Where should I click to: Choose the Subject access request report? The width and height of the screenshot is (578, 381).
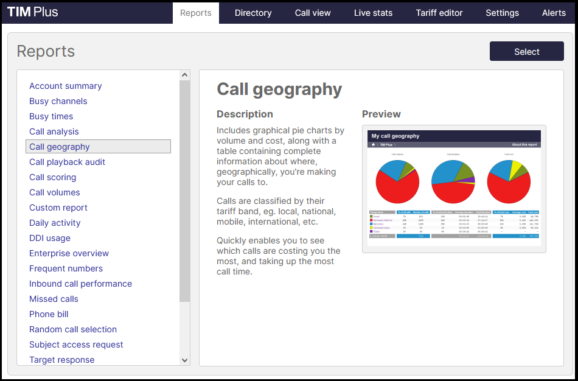pos(76,344)
